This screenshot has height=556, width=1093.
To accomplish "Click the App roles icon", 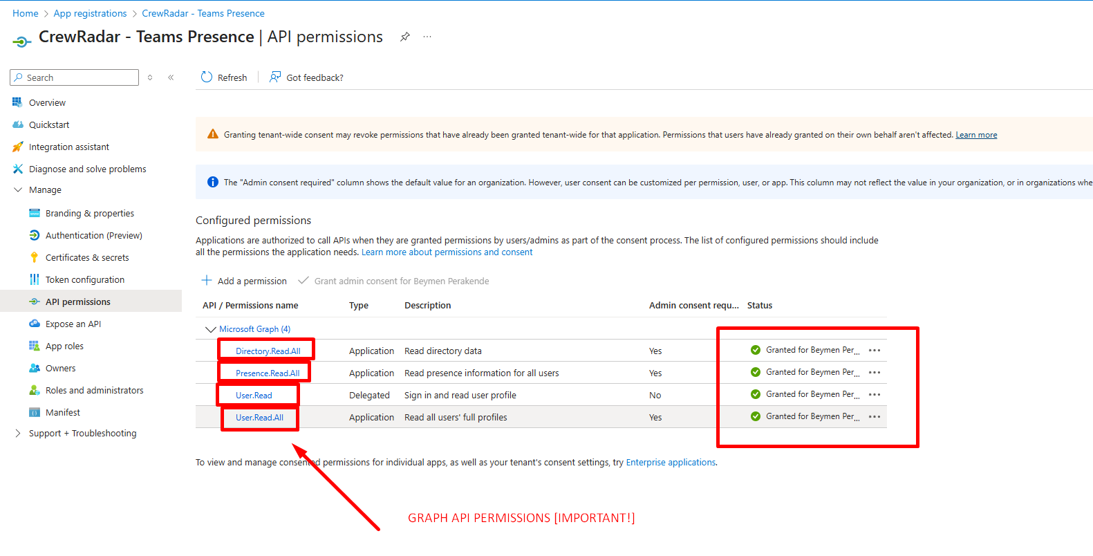I will point(34,346).
